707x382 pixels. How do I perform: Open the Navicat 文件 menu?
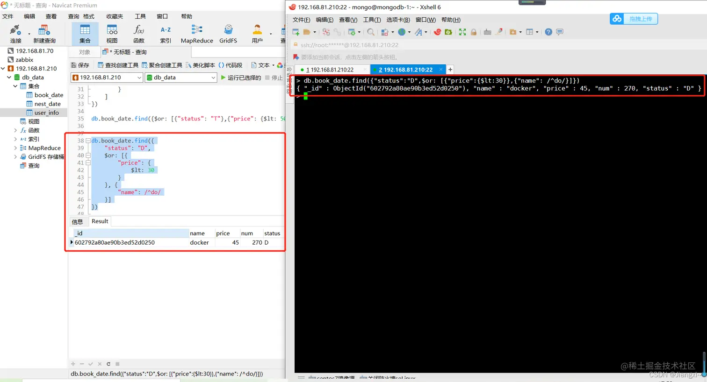[x=8, y=16]
